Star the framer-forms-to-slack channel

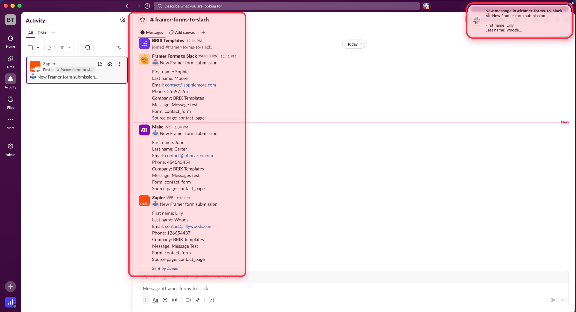142,19
